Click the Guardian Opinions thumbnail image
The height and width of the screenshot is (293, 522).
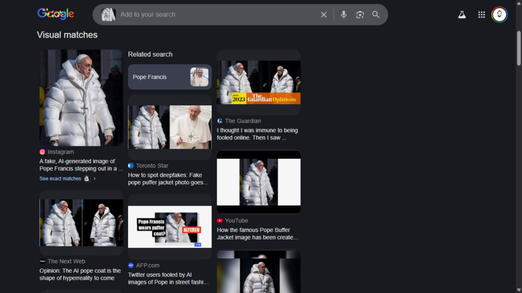[x=258, y=82]
